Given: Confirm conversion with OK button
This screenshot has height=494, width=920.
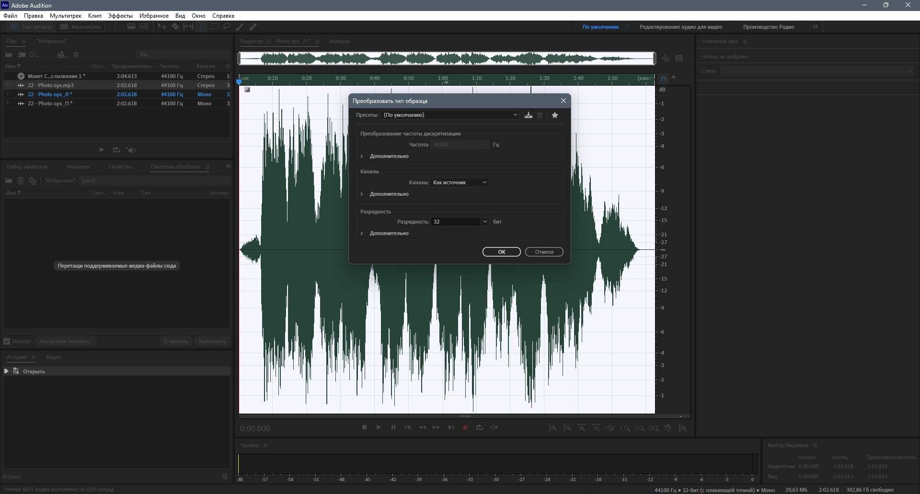Looking at the screenshot, I should 502,252.
